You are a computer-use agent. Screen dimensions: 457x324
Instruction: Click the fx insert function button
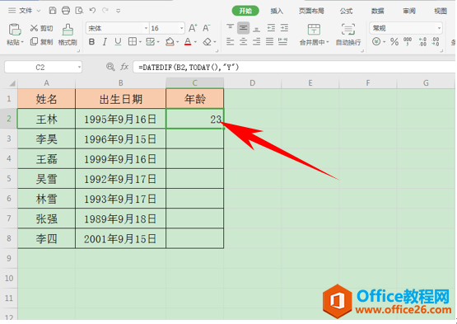[x=124, y=67]
